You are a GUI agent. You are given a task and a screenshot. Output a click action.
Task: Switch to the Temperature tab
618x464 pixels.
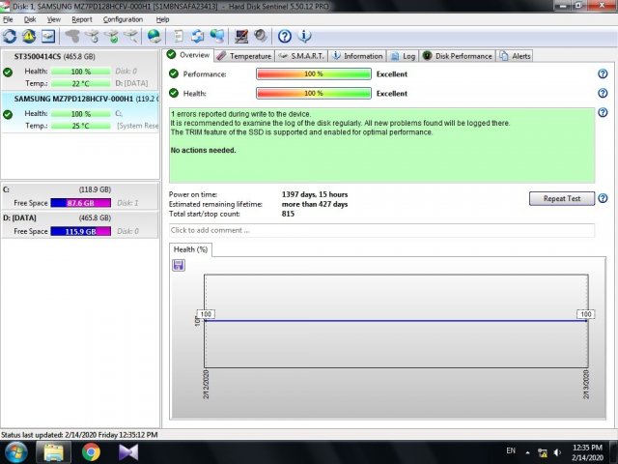(243, 56)
